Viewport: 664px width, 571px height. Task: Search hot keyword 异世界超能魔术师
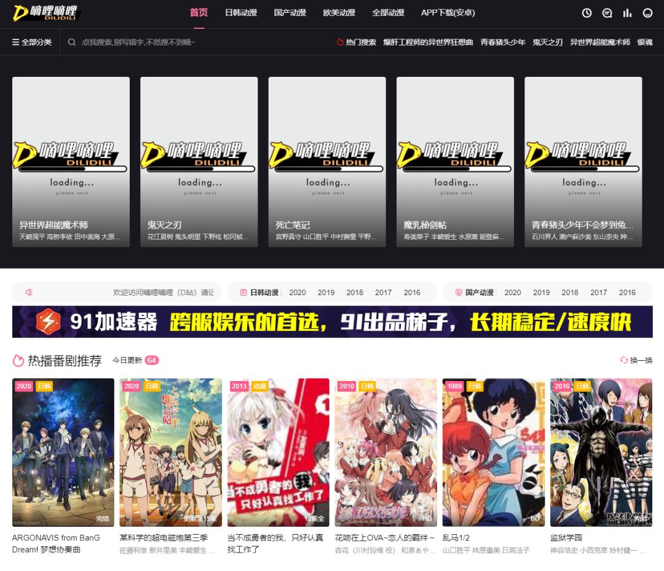600,42
